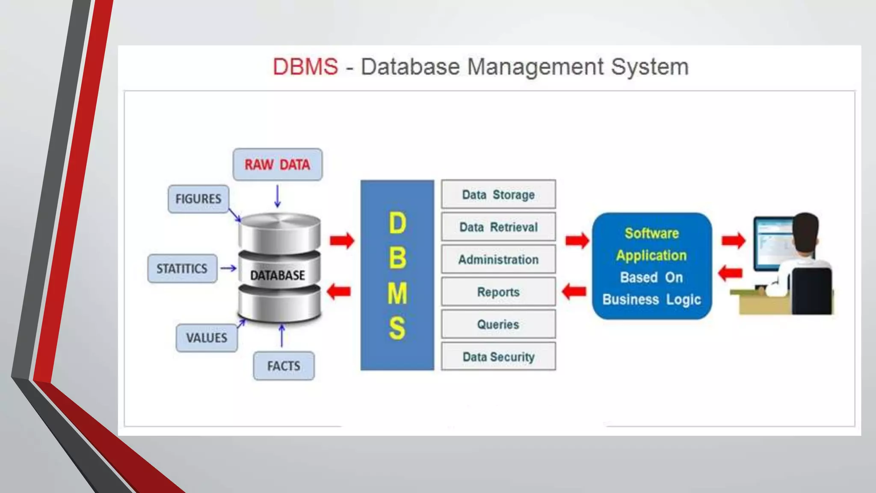The width and height of the screenshot is (876, 493).
Task: Click the red arrow pointing from DBMS to database
Action: pos(339,292)
